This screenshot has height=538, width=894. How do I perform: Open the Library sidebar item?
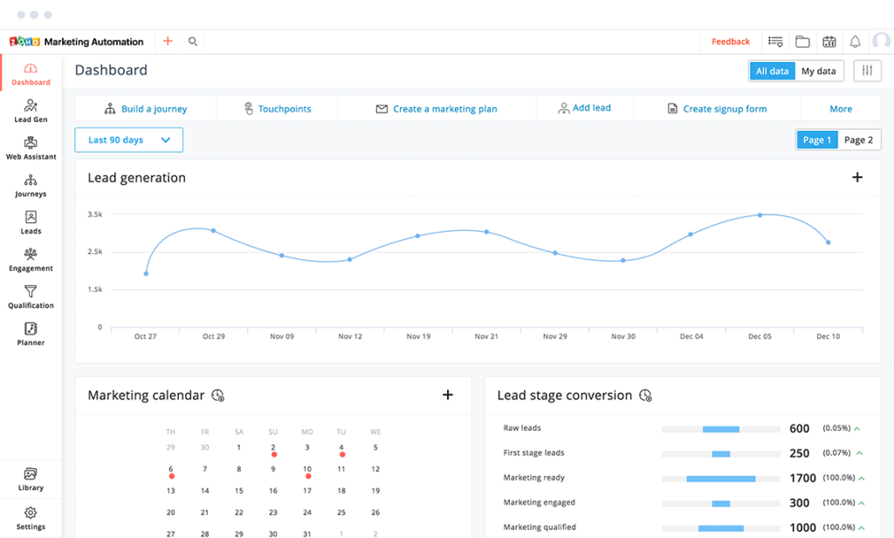tap(31, 479)
